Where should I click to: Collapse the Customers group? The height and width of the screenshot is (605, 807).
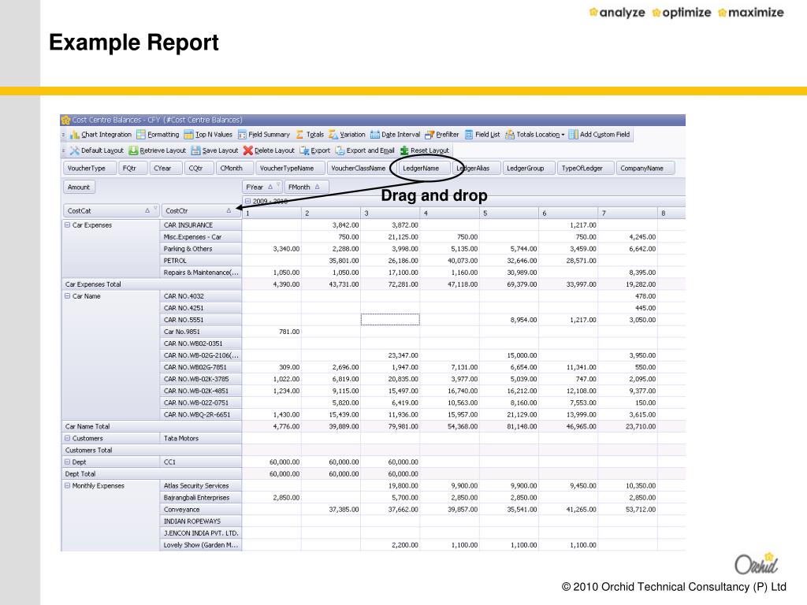[68, 438]
